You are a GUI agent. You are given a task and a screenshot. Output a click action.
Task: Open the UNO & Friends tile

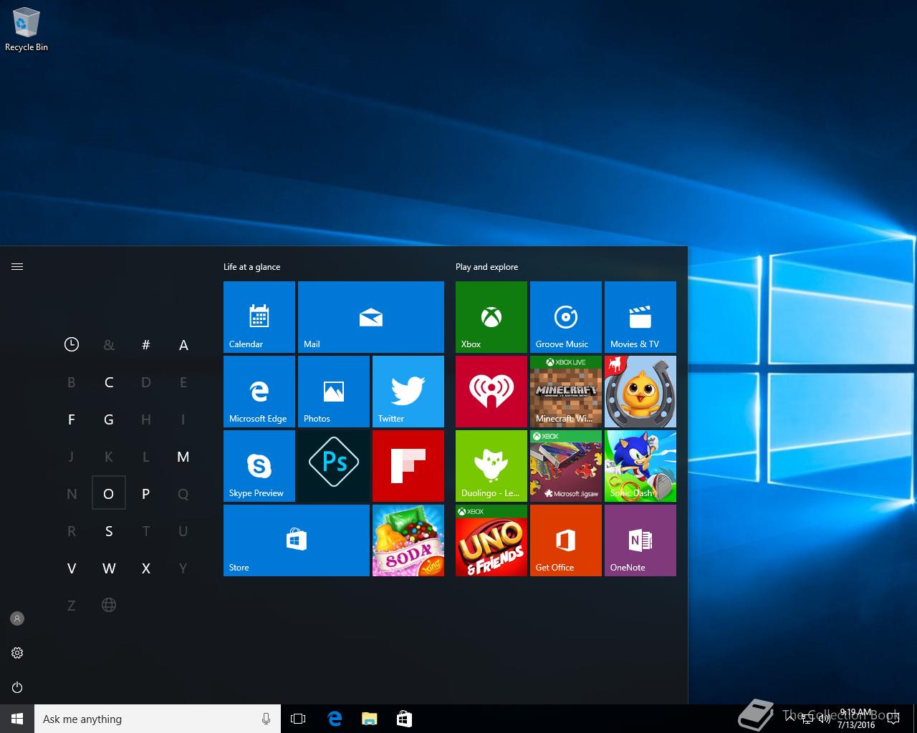[x=491, y=540]
